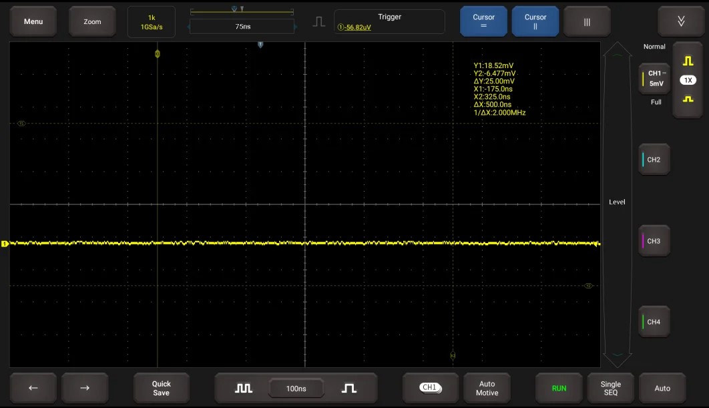Tap the trigger edge type icon
Image resolution: width=709 pixels, height=408 pixels.
(x=318, y=21)
